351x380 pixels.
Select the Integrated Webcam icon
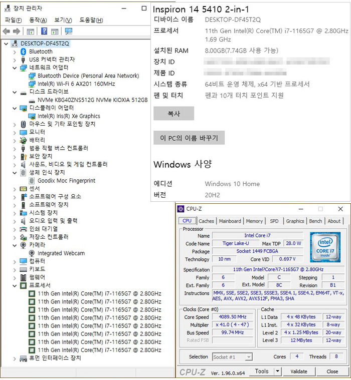pos(32,253)
